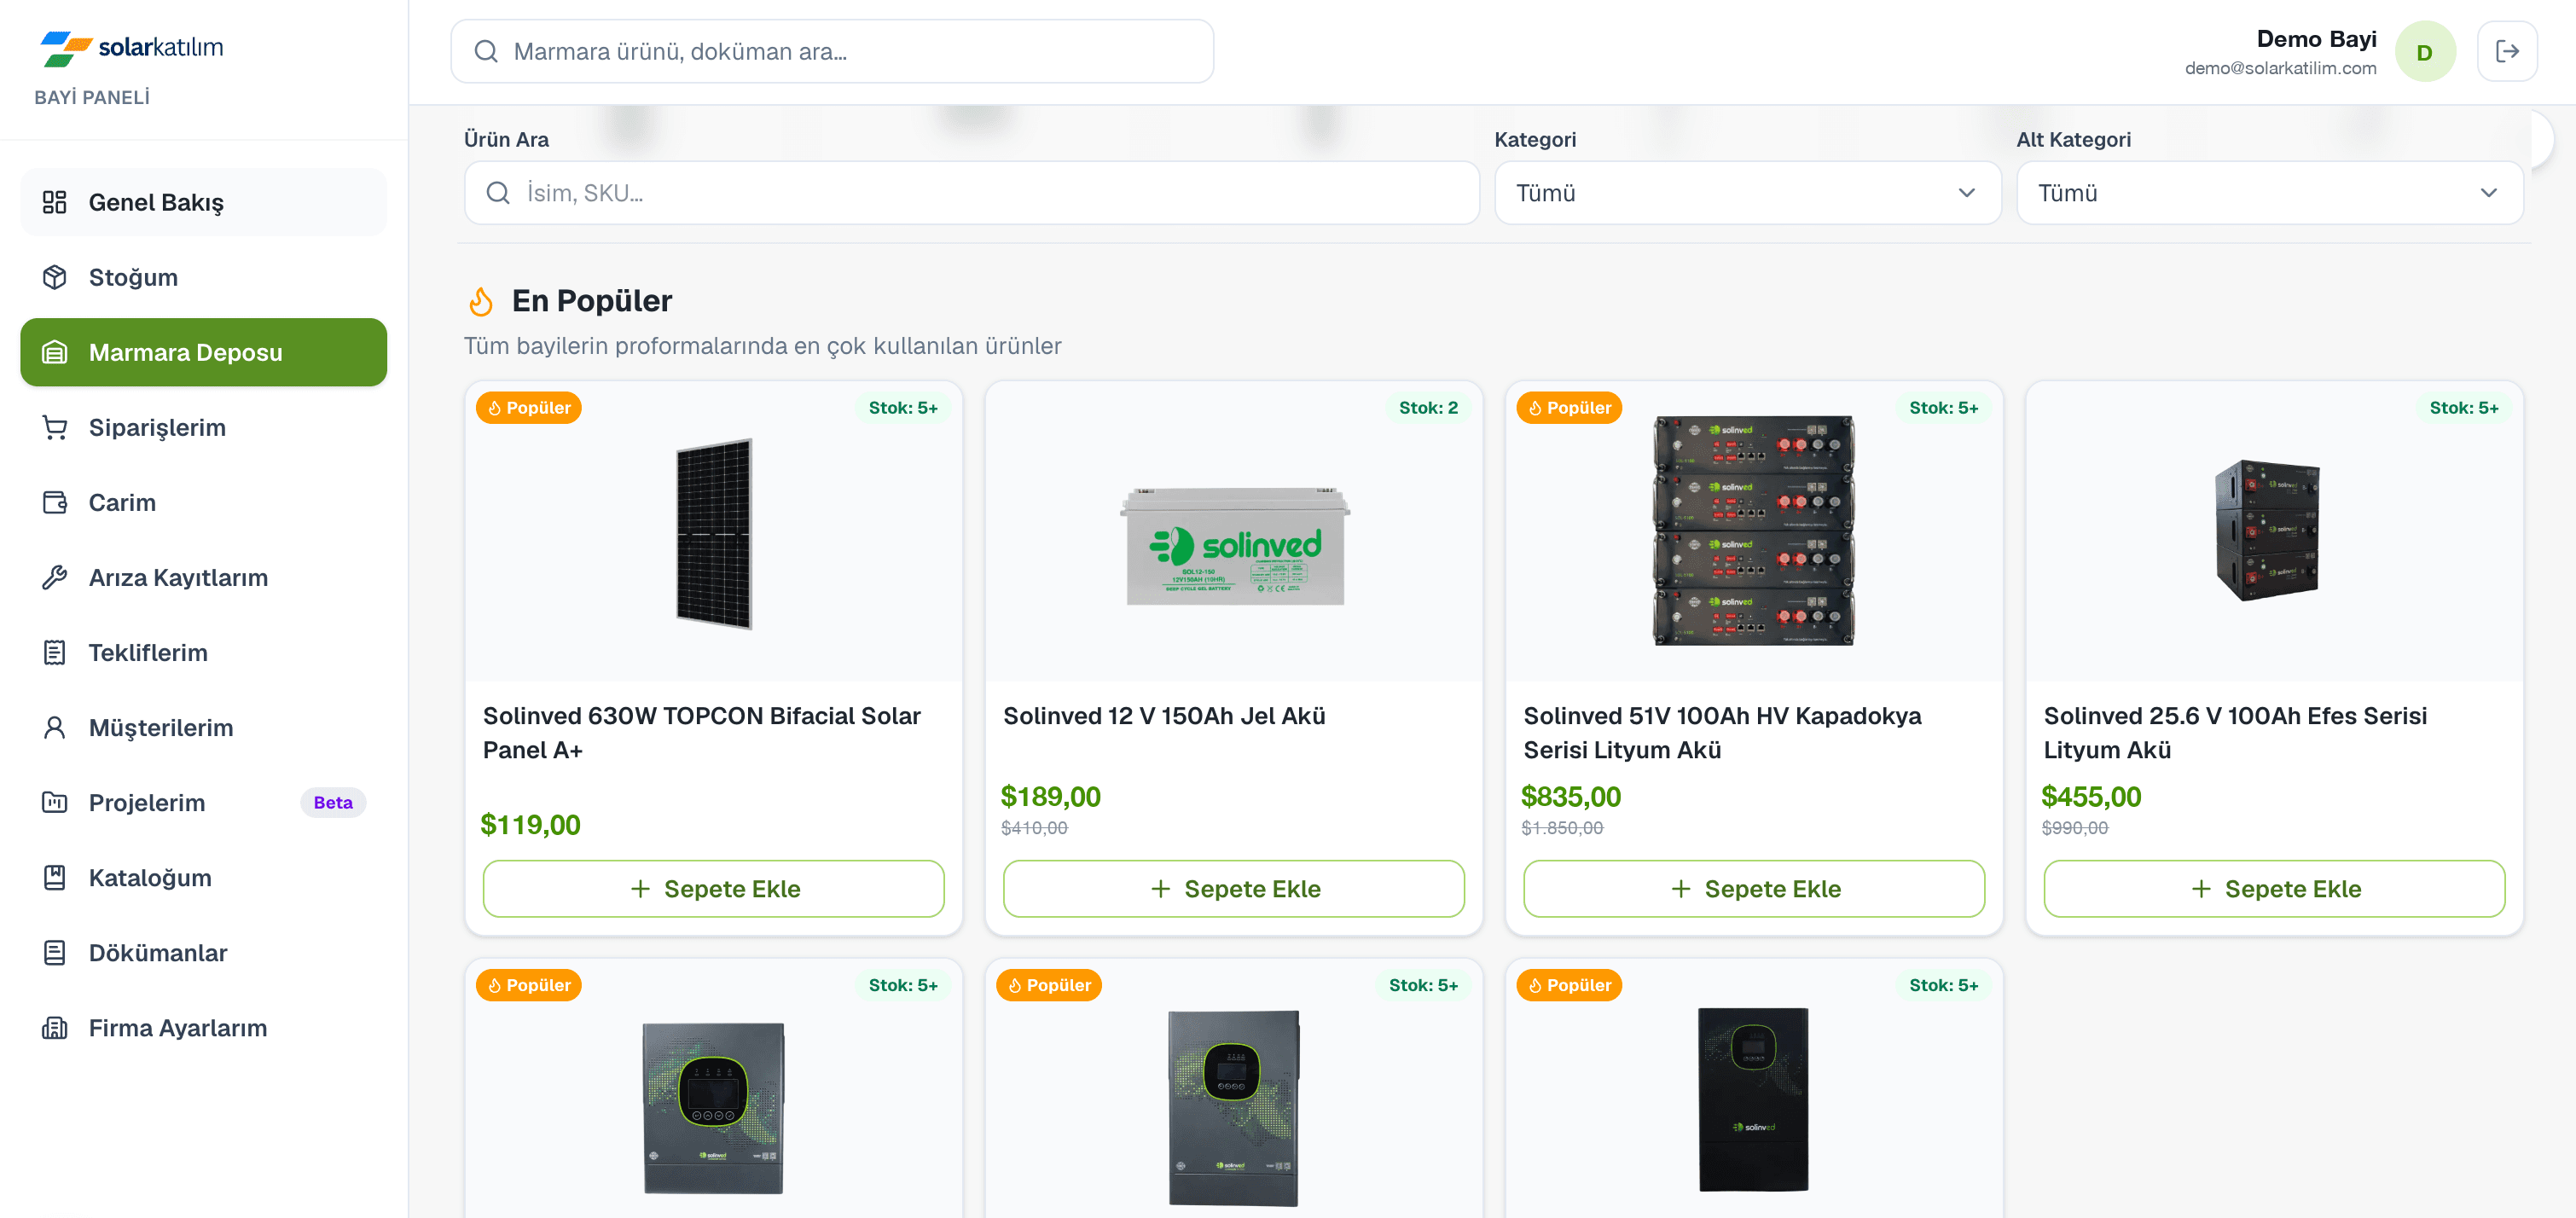Click the Beta badge next to Projelerim
2576x1218 pixels.
(333, 802)
